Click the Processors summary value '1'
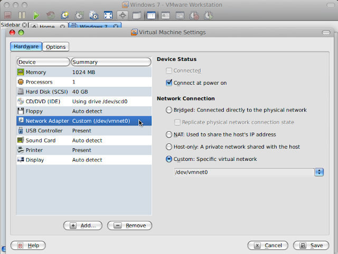 point(74,82)
